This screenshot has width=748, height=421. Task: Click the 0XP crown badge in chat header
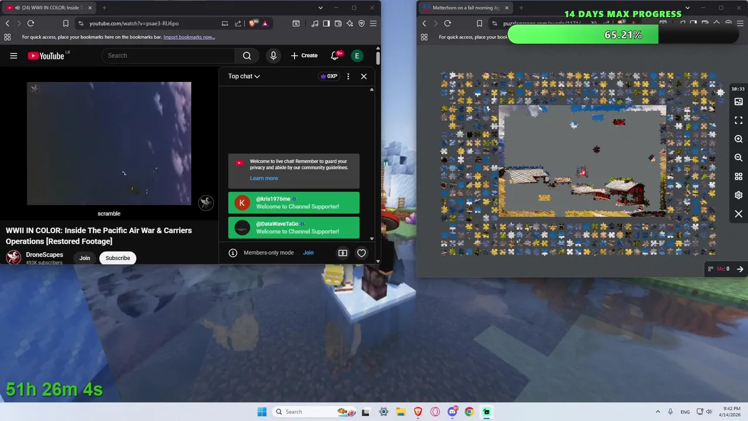pyautogui.click(x=329, y=76)
